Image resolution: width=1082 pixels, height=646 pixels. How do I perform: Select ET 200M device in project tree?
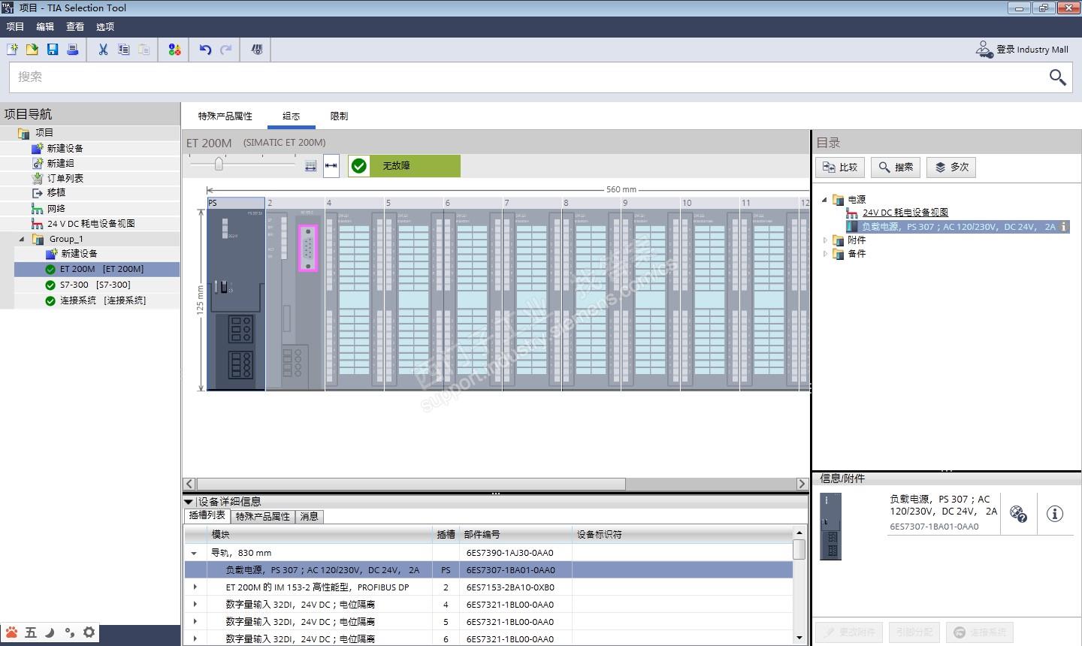tap(97, 269)
